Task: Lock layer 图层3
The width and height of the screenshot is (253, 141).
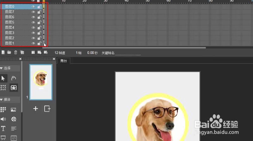Action: coord(39,33)
